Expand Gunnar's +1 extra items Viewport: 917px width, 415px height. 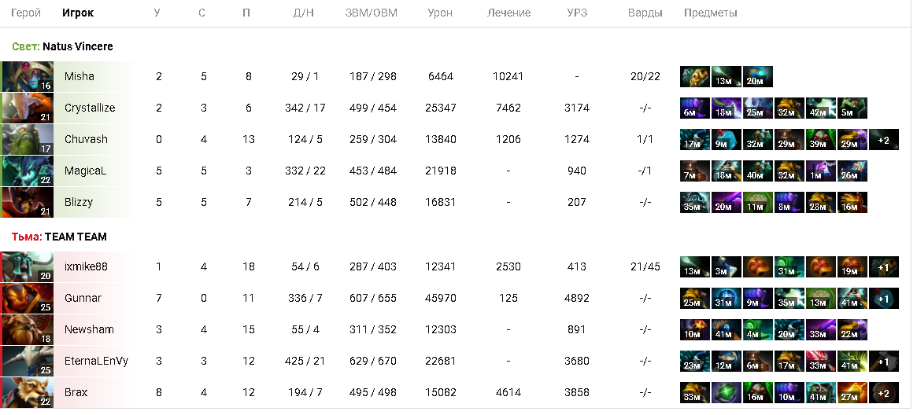click(x=884, y=298)
